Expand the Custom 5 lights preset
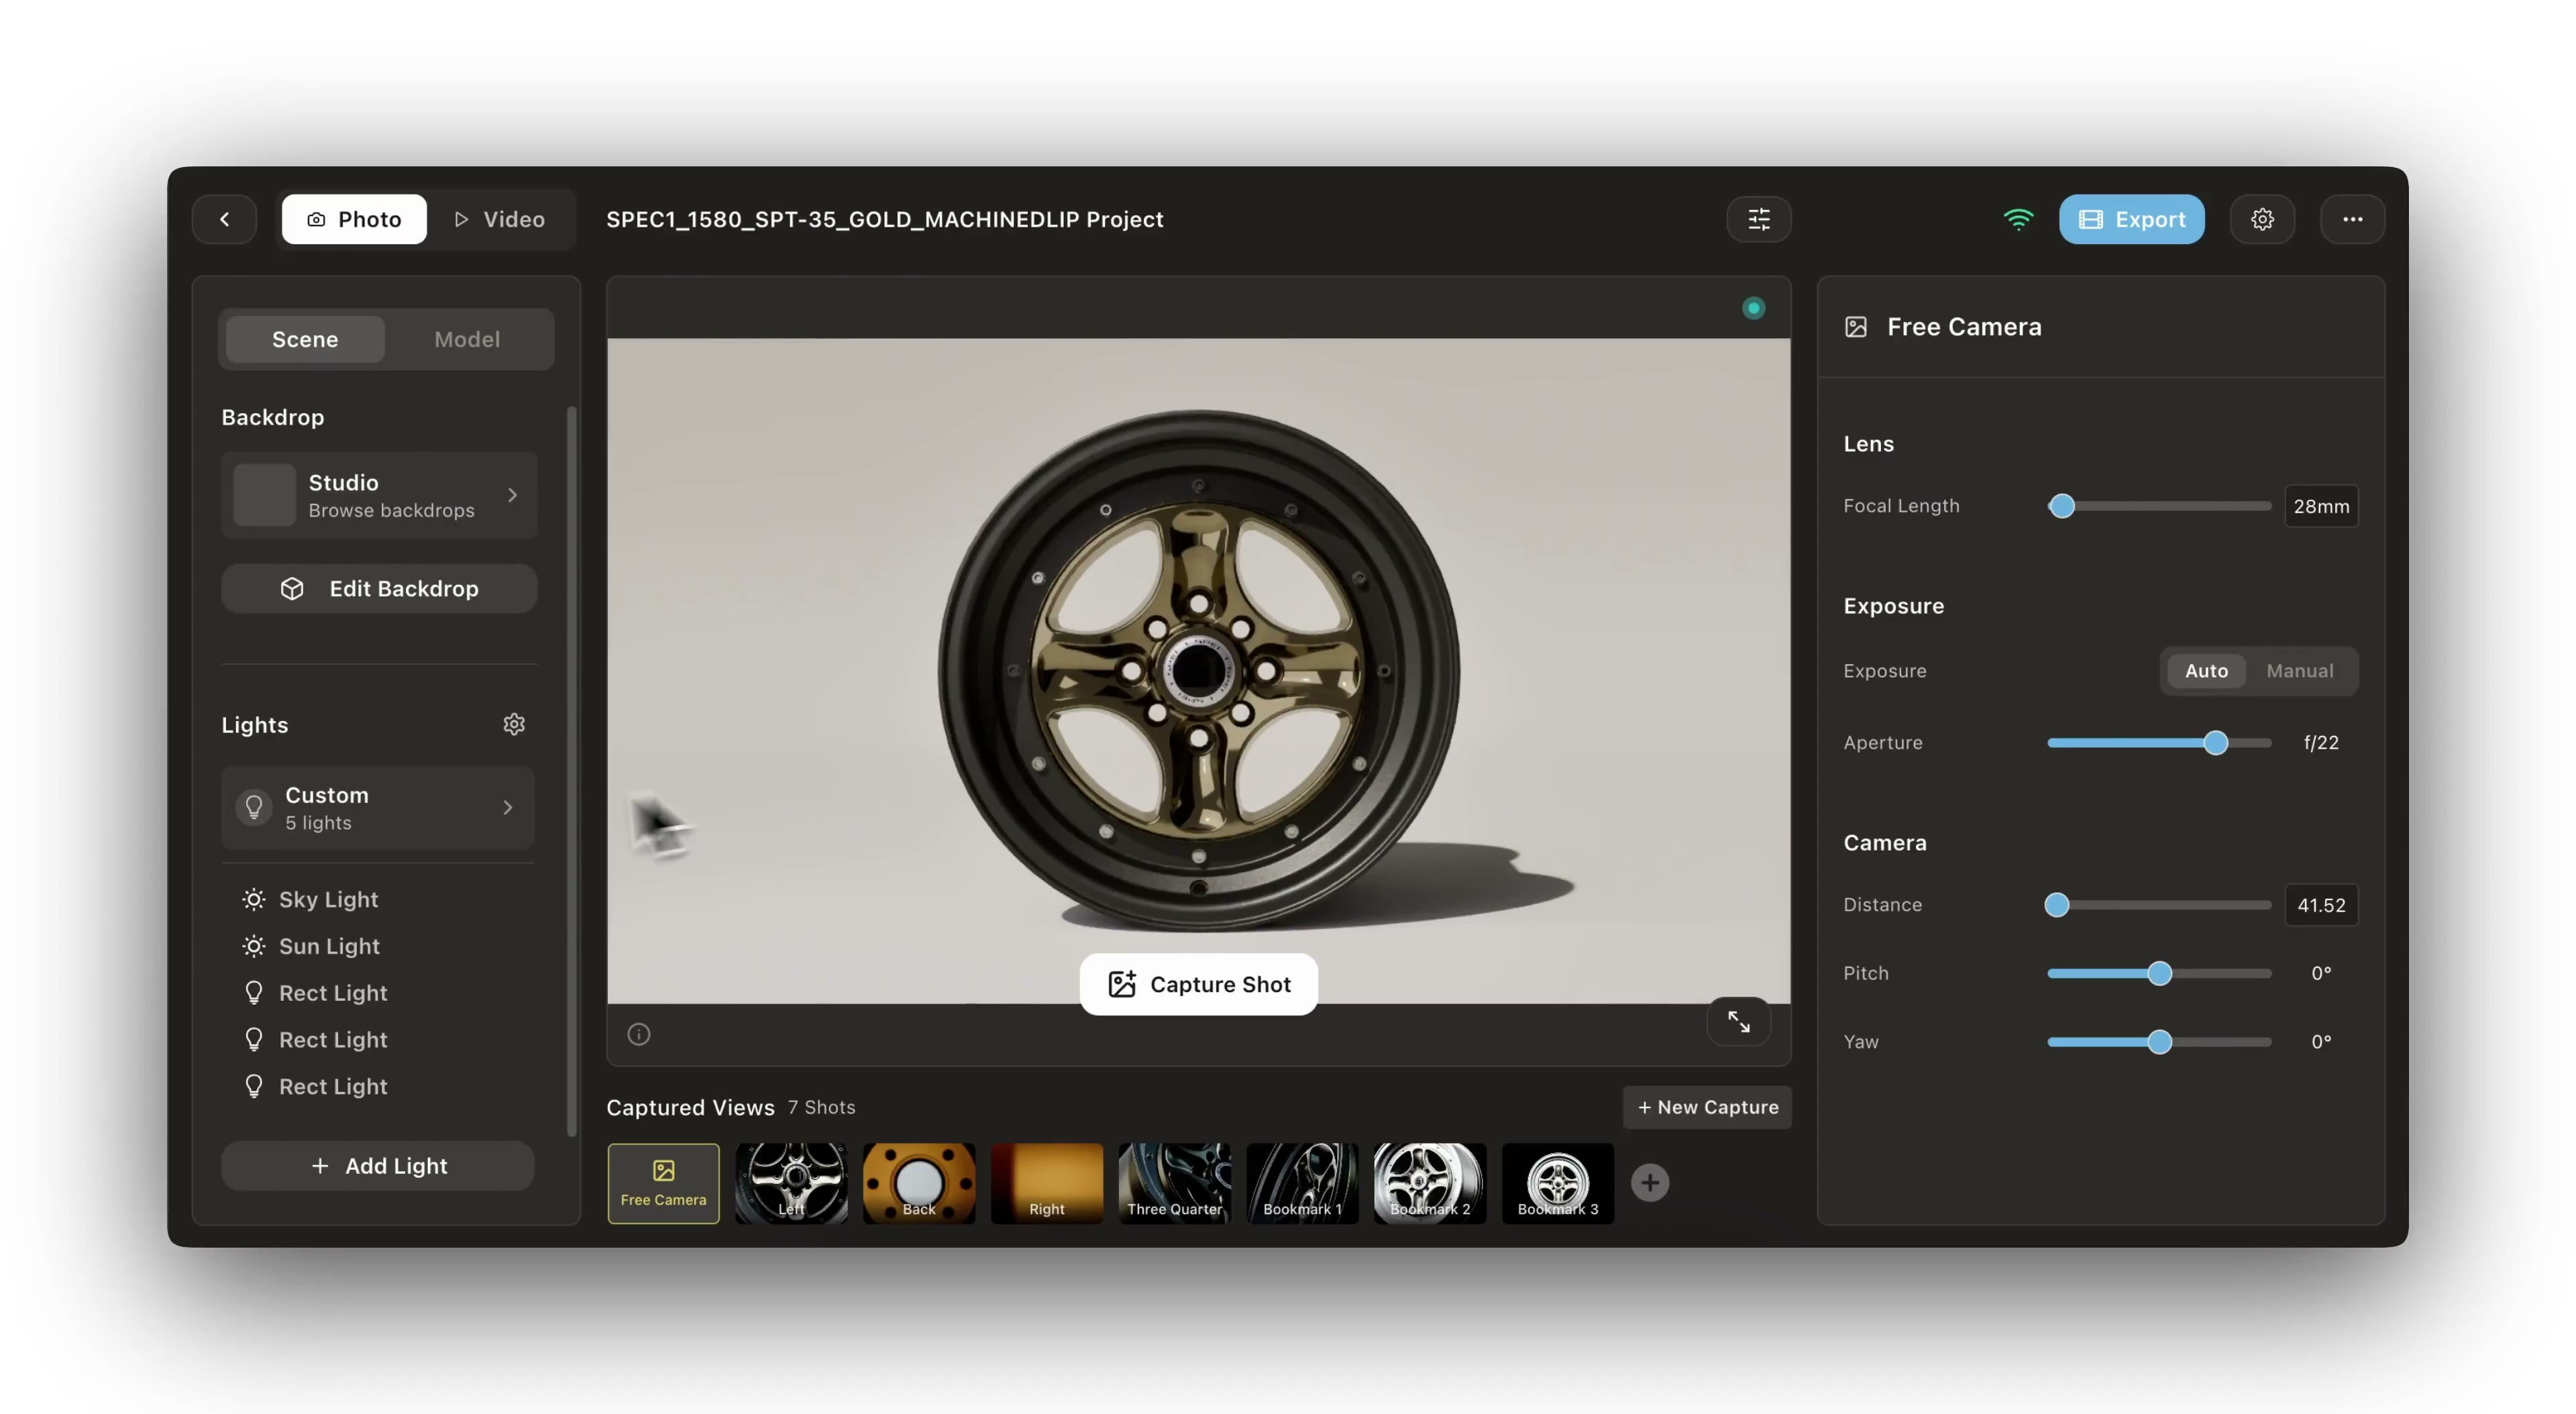 [379, 807]
